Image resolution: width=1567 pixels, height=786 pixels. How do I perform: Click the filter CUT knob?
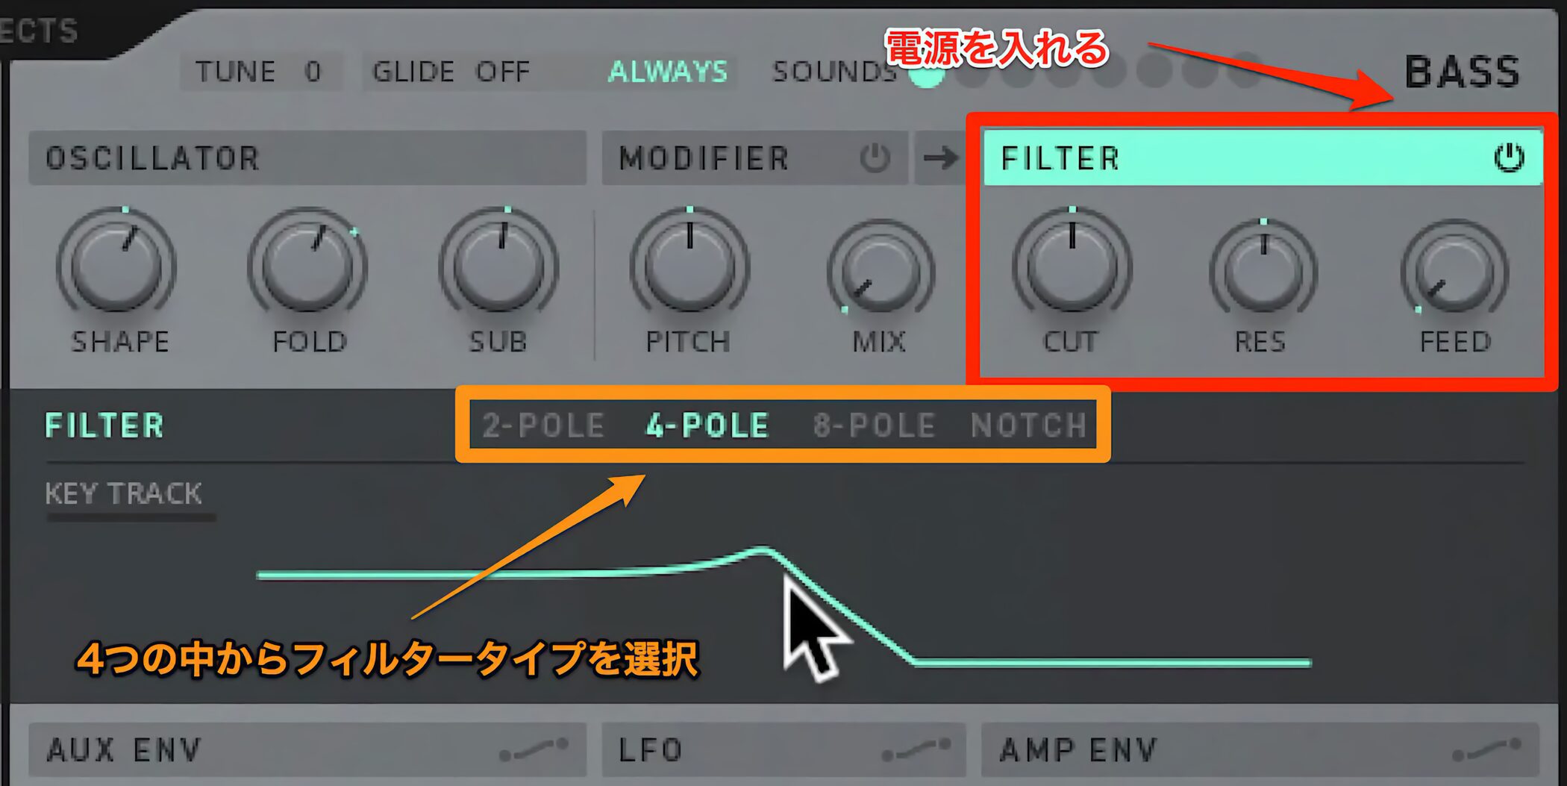pyautogui.click(x=1072, y=266)
